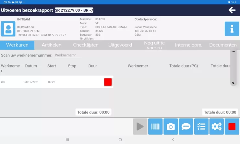Image resolution: width=240 pixels, height=144 pixels.
Task: Open the checklist button
Action: click(x=201, y=126)
